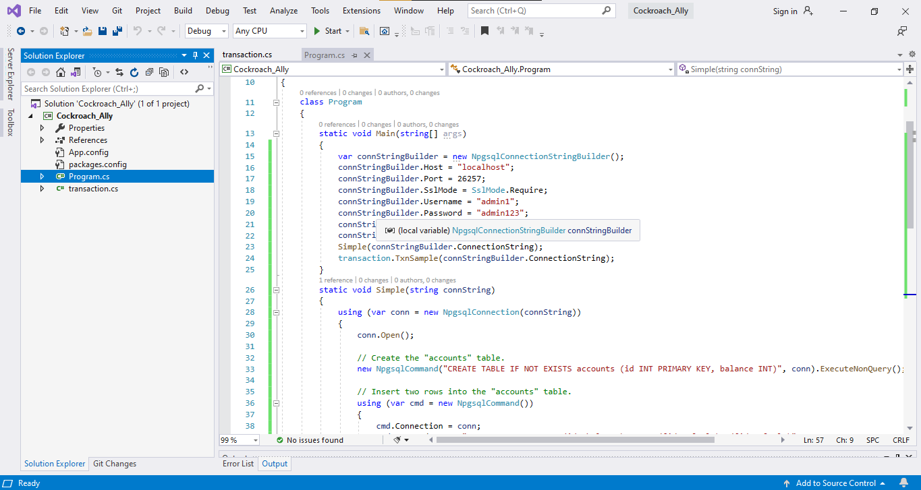Click the View Code icon in Solution Explorer
Screen dimensions: 921x490
184,72
